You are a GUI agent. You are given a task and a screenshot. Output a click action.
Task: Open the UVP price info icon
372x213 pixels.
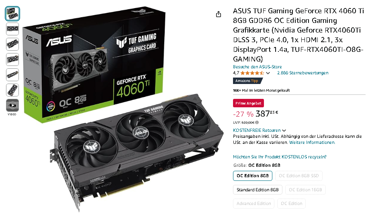257,123
